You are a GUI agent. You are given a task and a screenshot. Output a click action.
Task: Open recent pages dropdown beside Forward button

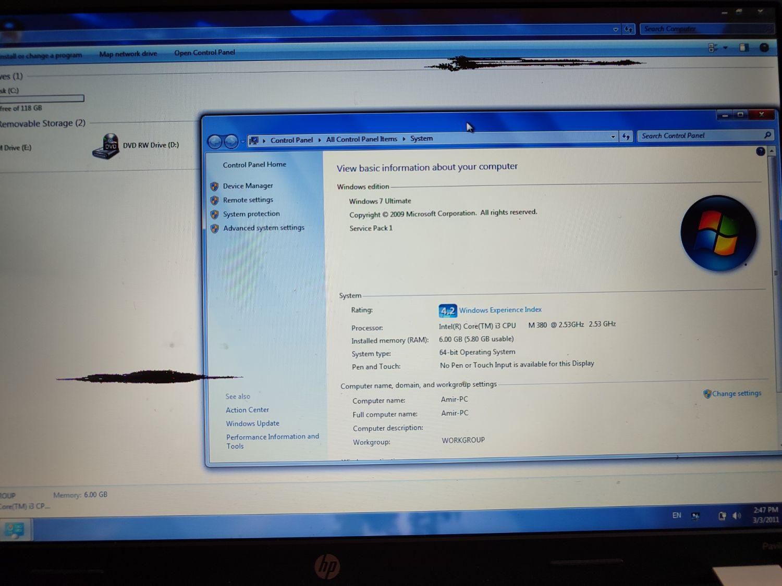(243, 142)
